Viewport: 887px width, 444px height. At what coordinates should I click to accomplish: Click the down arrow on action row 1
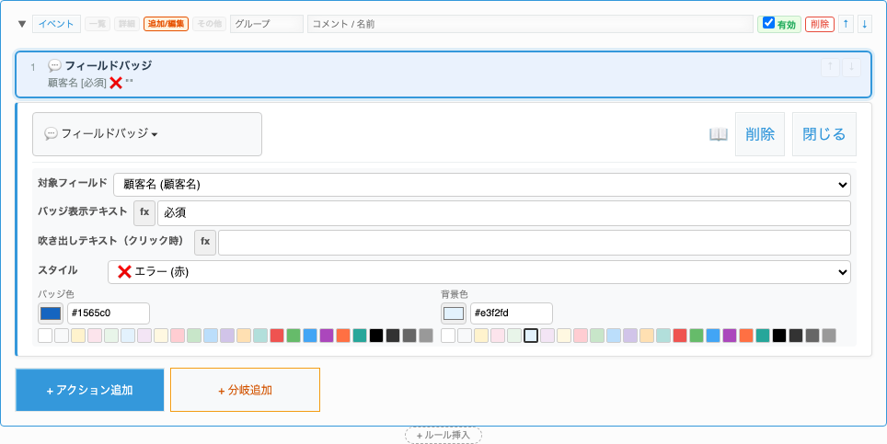pos(851,67)
